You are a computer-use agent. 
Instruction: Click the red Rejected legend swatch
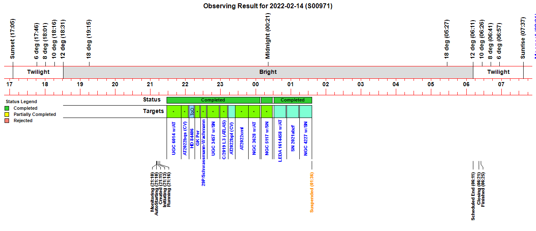7,120
